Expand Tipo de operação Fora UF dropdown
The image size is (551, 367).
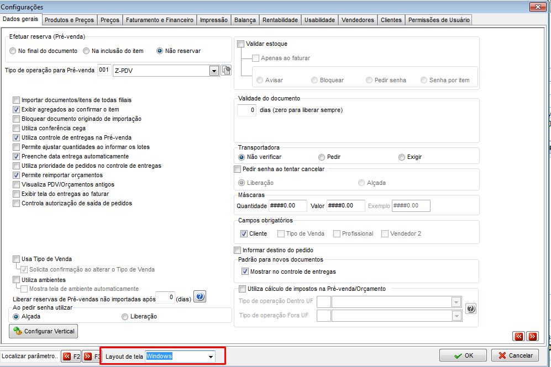pos(456,316)
